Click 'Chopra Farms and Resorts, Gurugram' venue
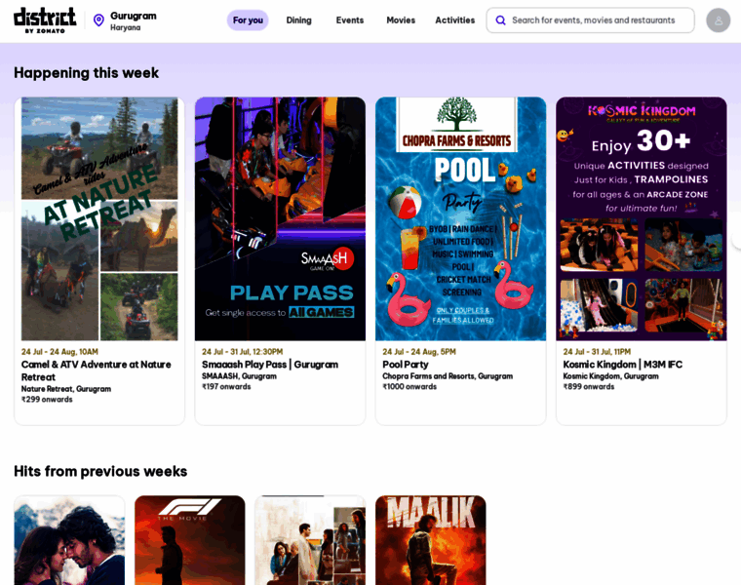The width and height of the screenshot is (741, 585). coord(448,376)
